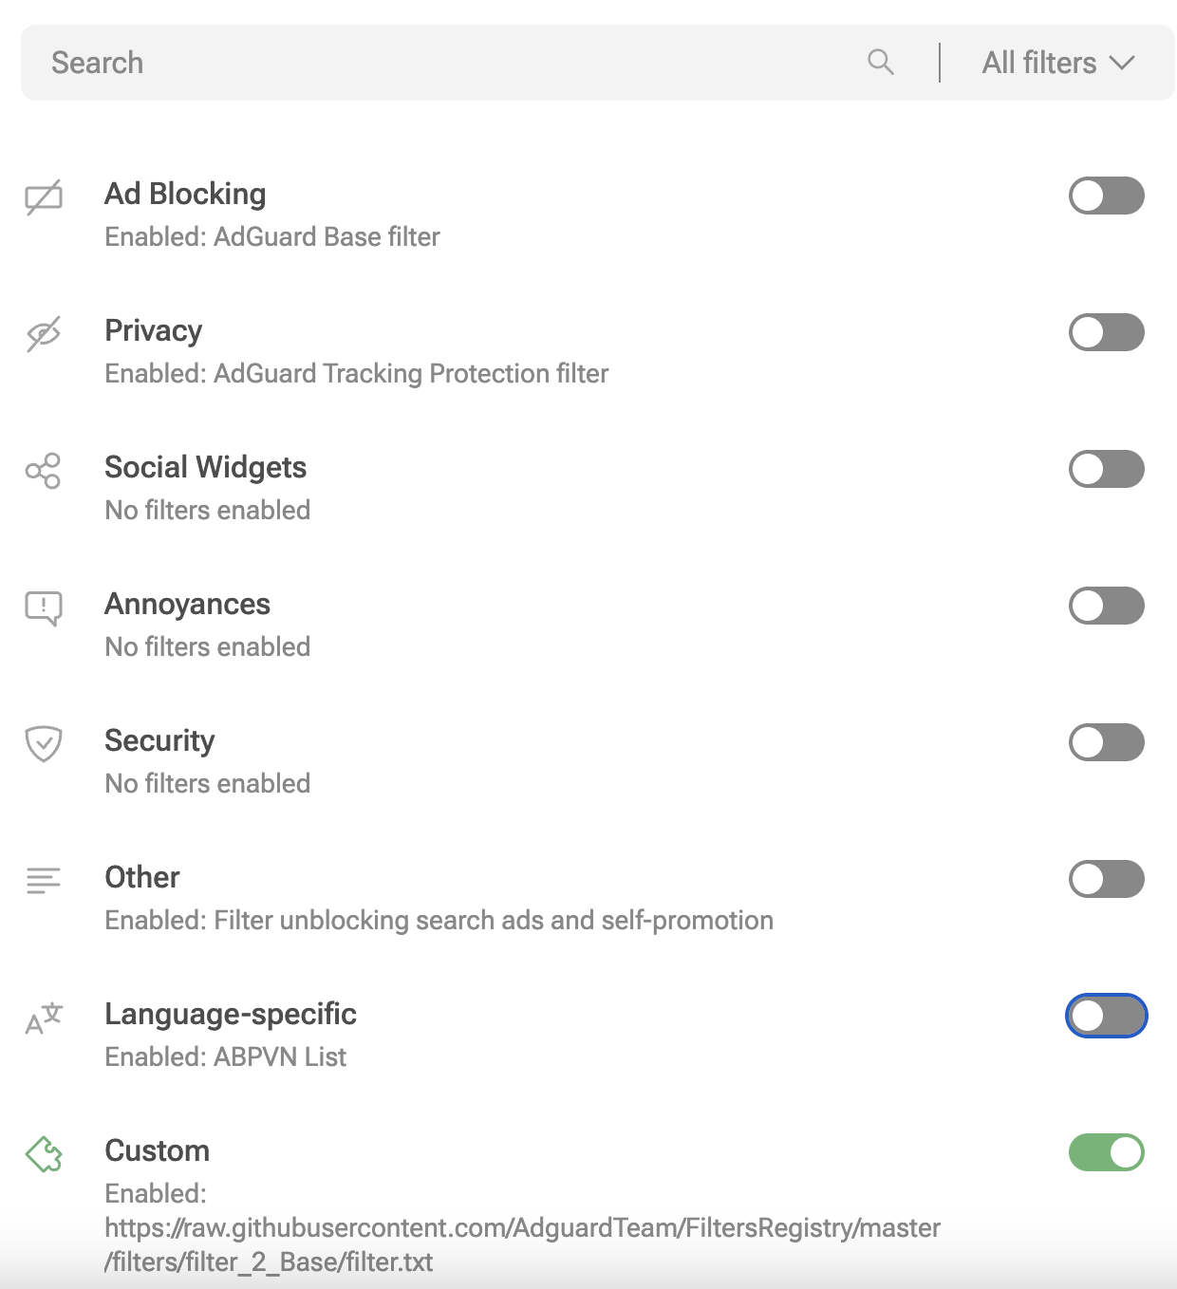Viewport: 1177px width, 1289px height.
Task: Click the Security shield icon
Action: 44,743
